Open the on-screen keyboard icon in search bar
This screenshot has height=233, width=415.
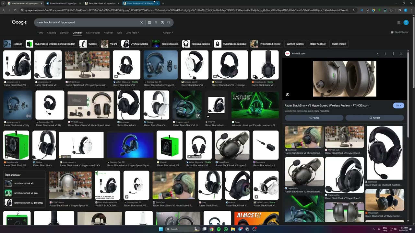(149, 22)
